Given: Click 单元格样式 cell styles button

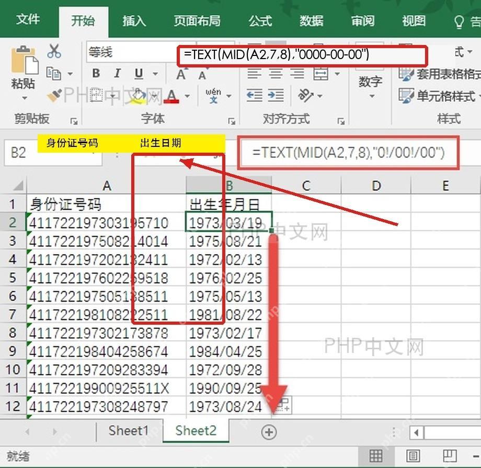Looking at the screenshot, I should (439, 96).
